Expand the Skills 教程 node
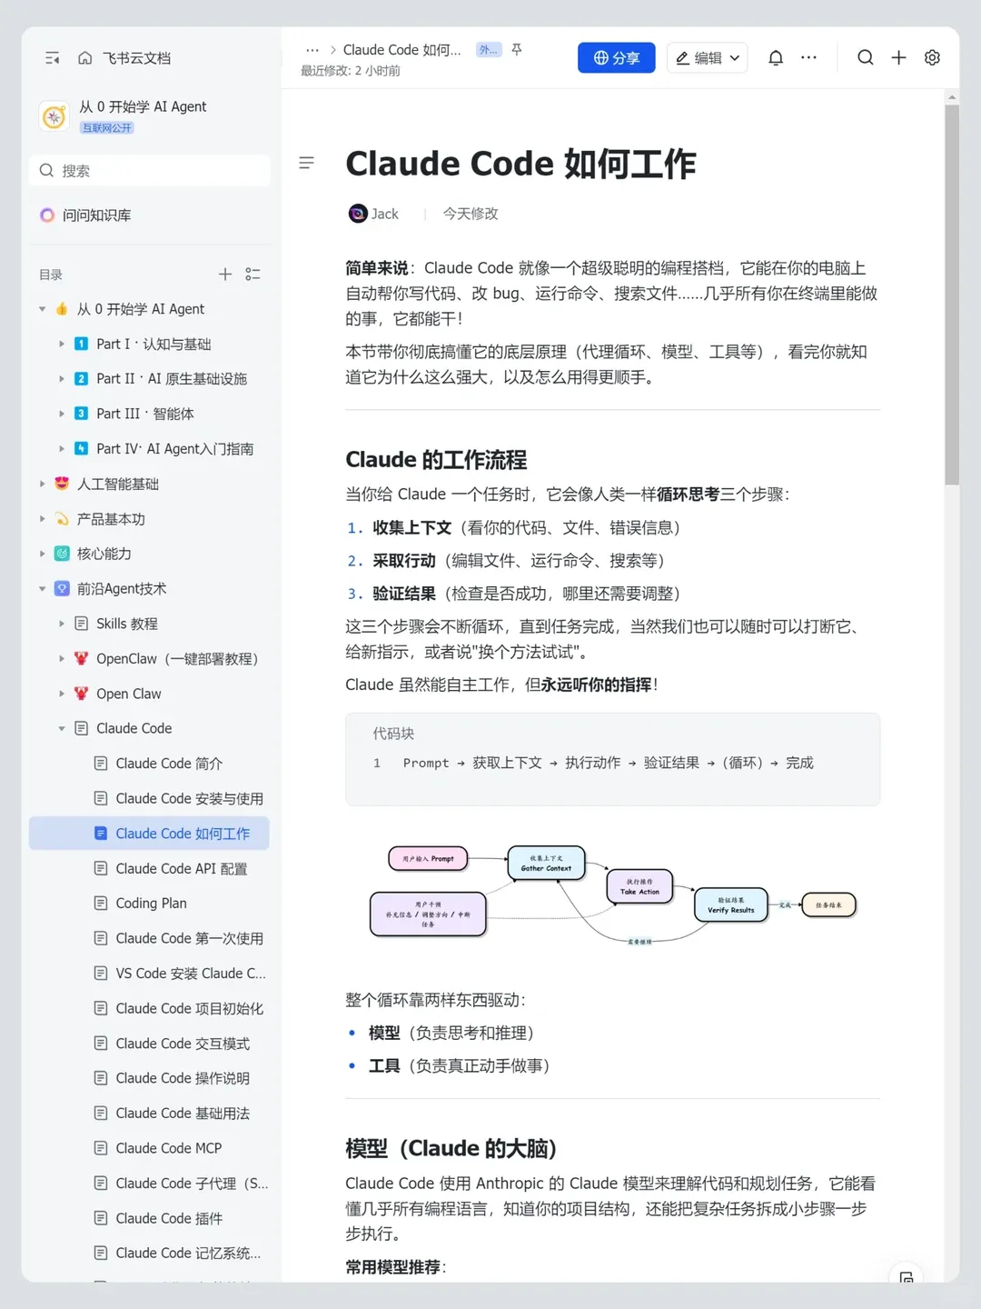This screenshot has width=981, height=1309. 62,624
